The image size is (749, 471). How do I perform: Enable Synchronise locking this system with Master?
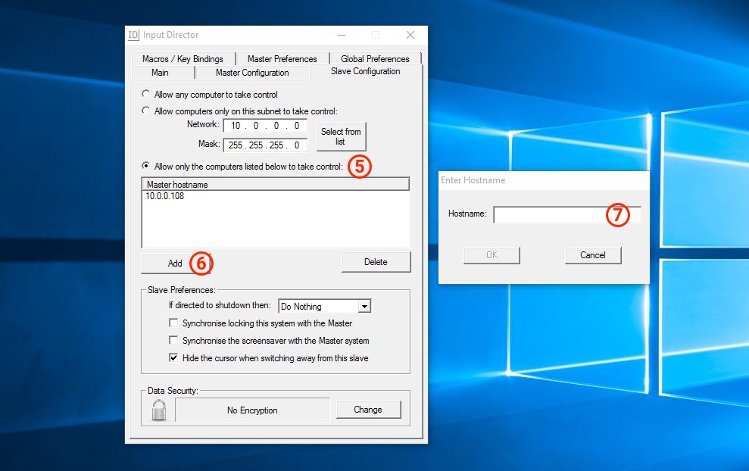click(x=173, y=323)
